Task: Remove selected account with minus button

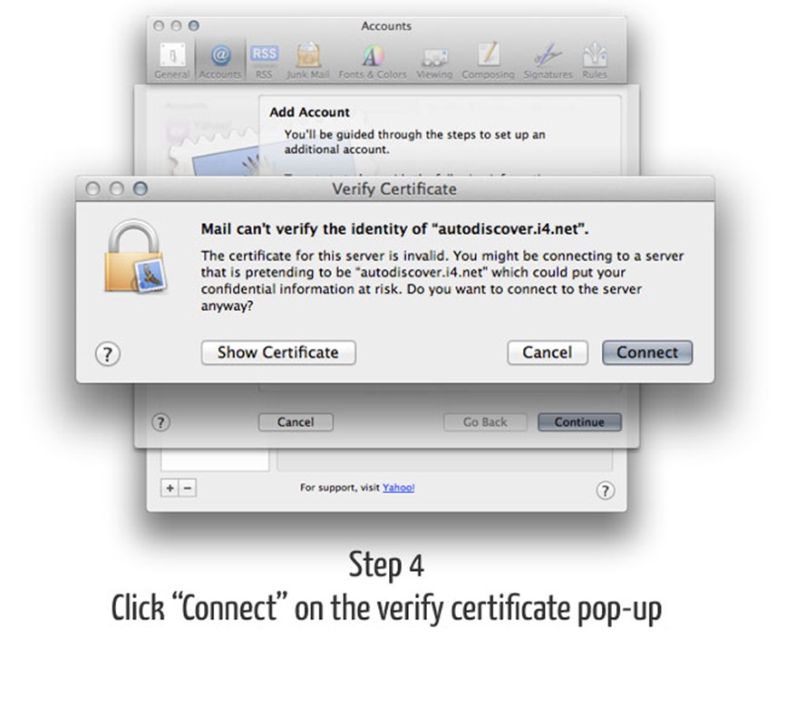Action: [x=188, y=488]
